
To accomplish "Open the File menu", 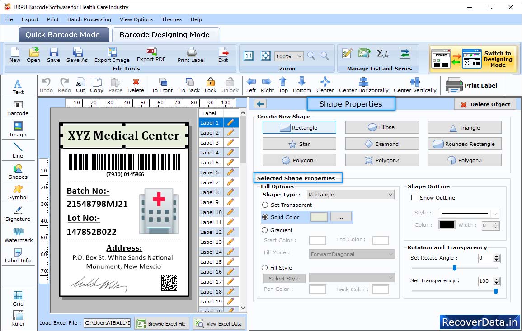I will point(9,19).
